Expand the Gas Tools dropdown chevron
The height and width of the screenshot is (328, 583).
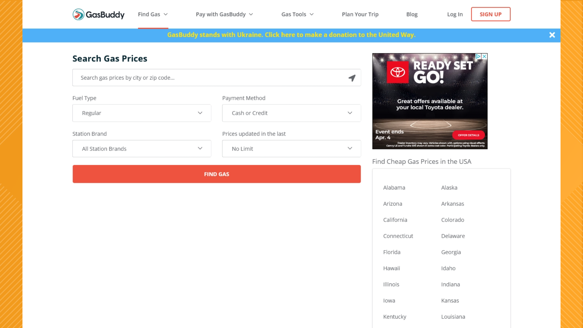pos(312,14)
